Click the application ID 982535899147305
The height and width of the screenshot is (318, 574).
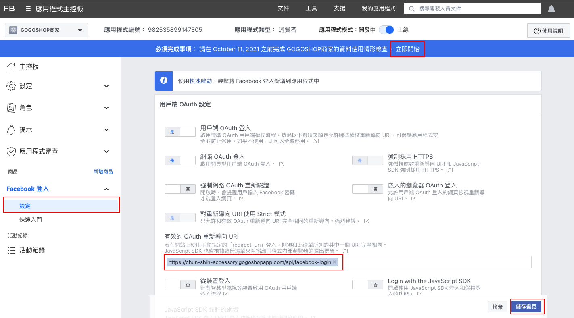175,30
